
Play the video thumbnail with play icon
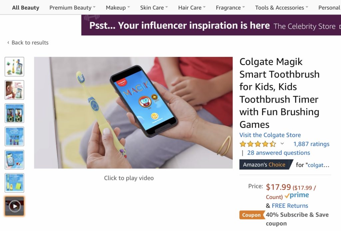(x=14, y=206)
